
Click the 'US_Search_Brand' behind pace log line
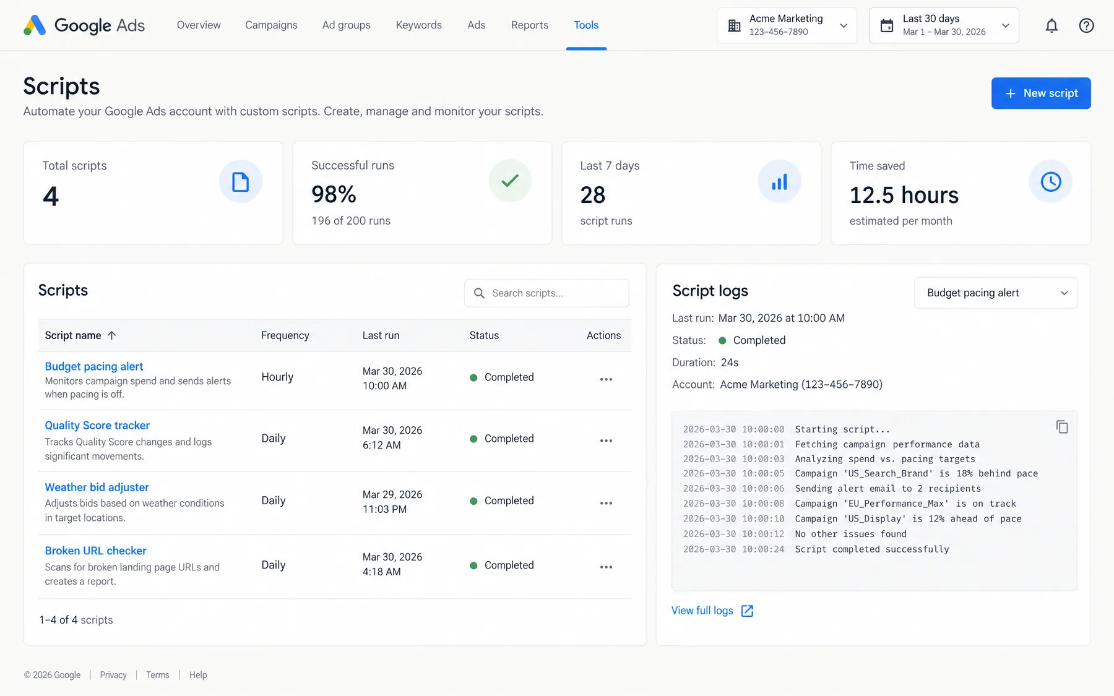pyautogui.click(x=916, y=473)
